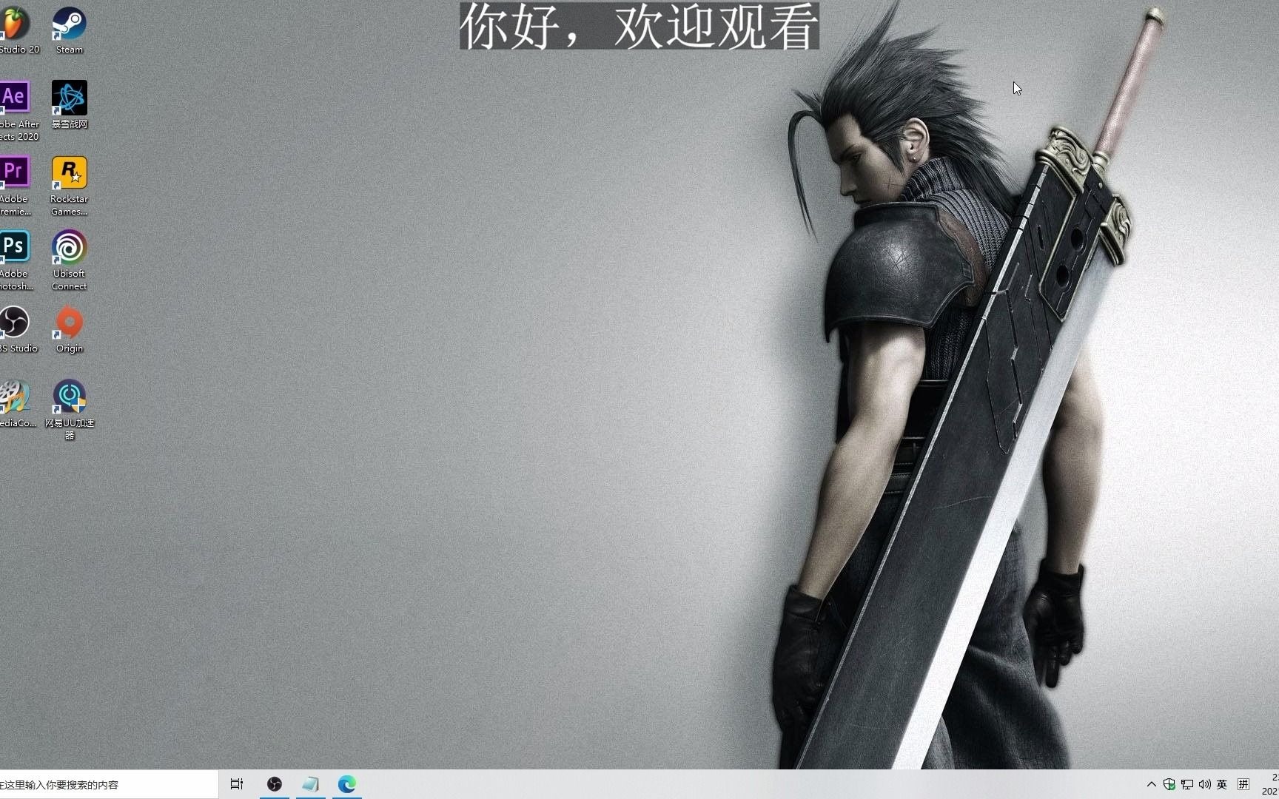Open the Steam desktop shortcut

[70, 30]
